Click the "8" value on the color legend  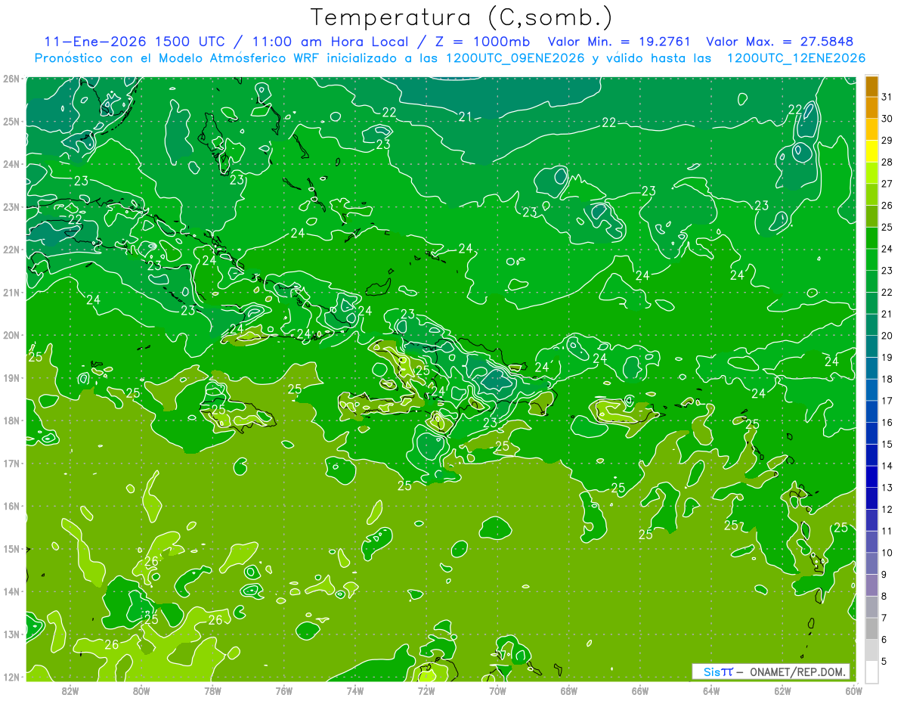tap(884, 596)
